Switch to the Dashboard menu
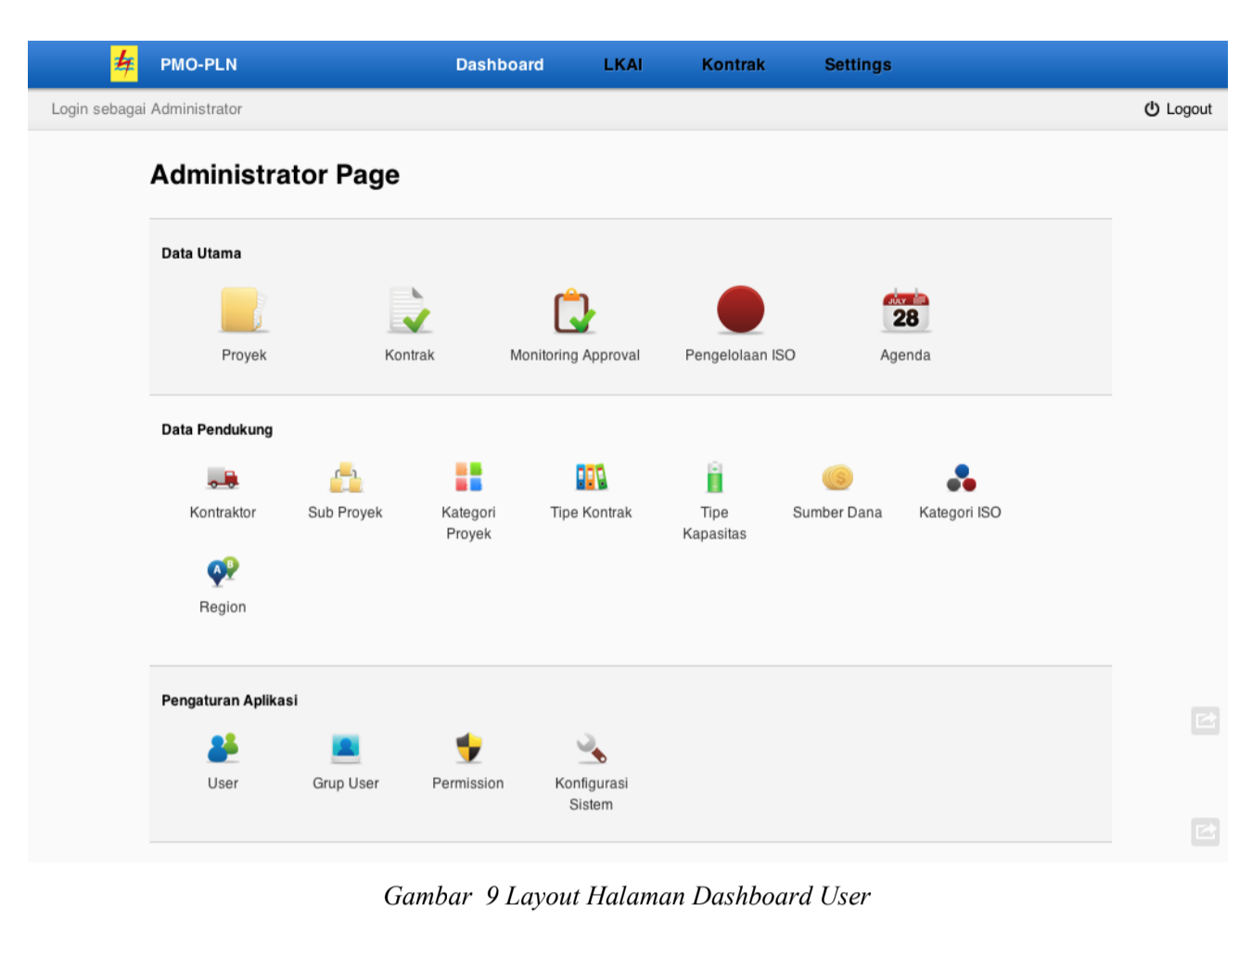This screenshot has width=1252, height=956. pos(499,65)
